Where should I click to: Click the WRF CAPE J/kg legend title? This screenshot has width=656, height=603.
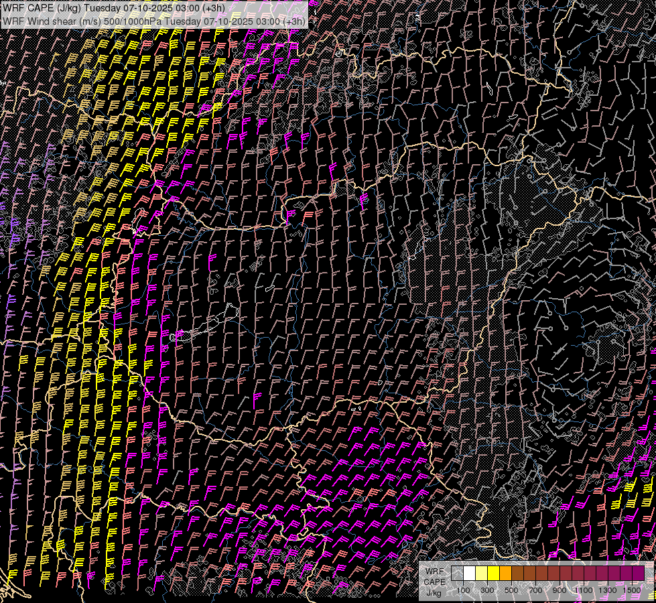click(434, 581)
